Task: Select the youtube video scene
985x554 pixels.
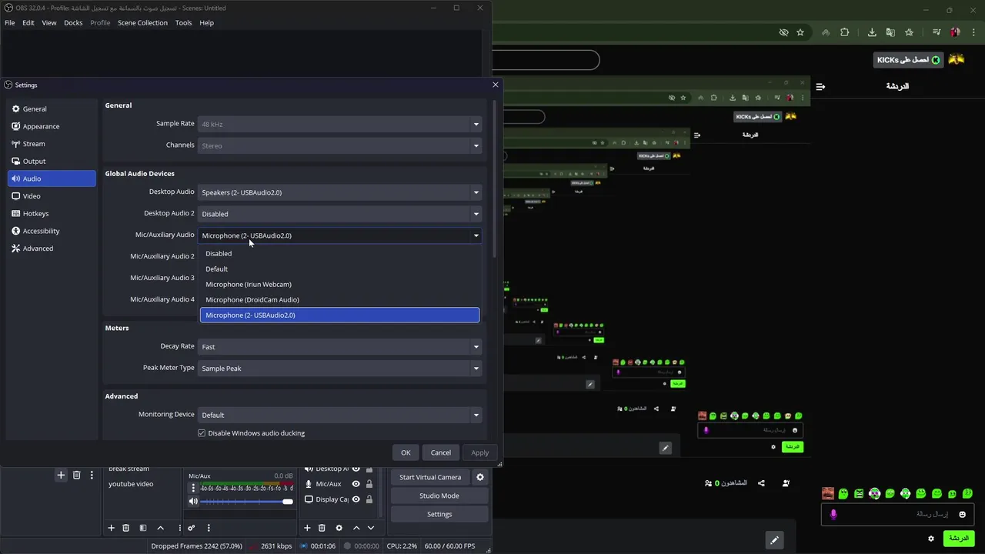Action: [x=131, y=484]
